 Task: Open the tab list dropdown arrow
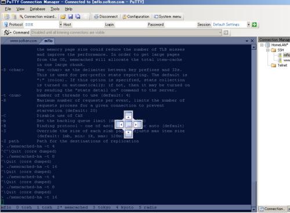246,41
